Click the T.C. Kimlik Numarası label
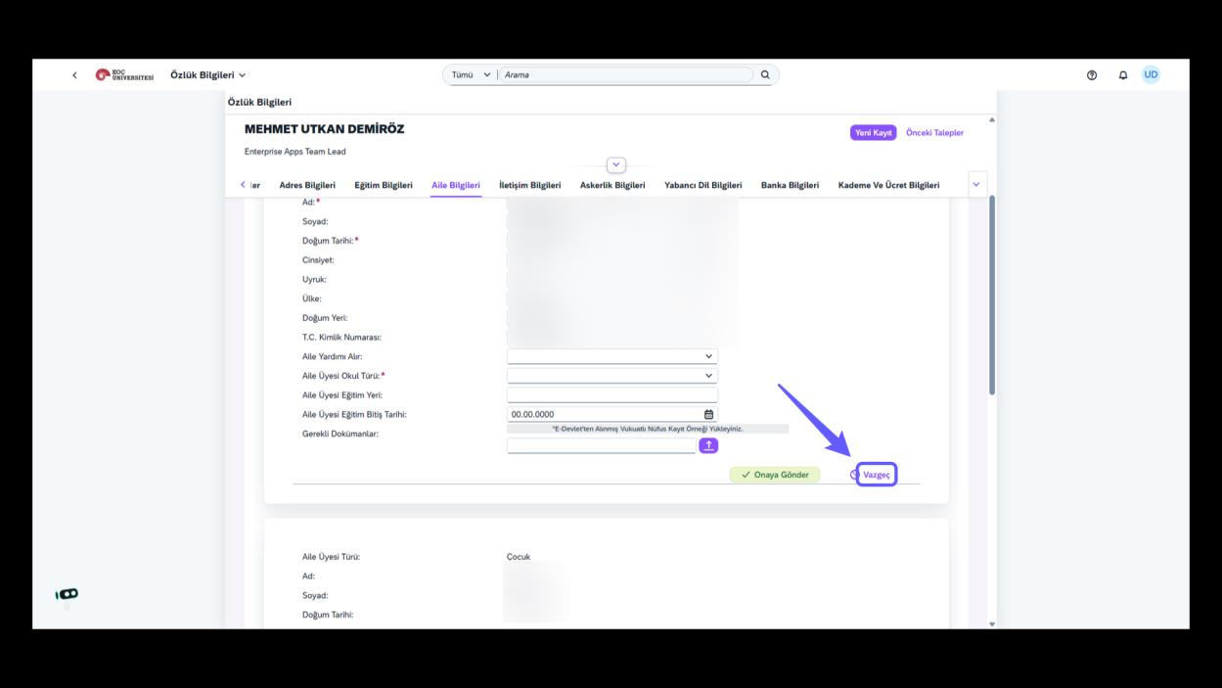The image size is (1222, 688). tap(341, 338)
